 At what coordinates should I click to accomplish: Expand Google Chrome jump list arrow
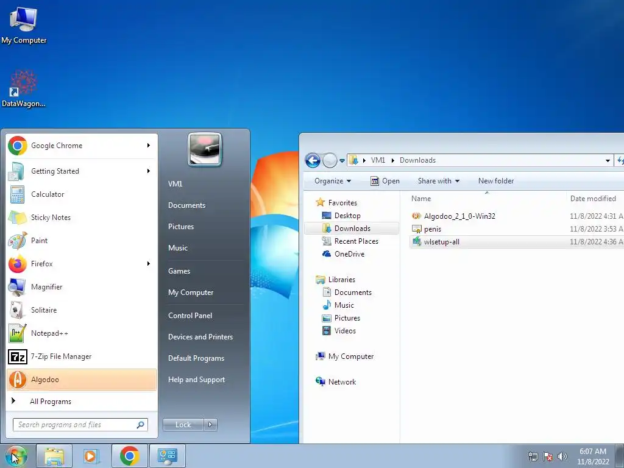(x=149, y=146)
